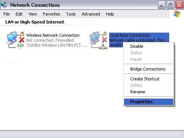Viewport: 184px width, 138px height.
Task: Open the Favorites menu
Action: [x=52, y=14]
